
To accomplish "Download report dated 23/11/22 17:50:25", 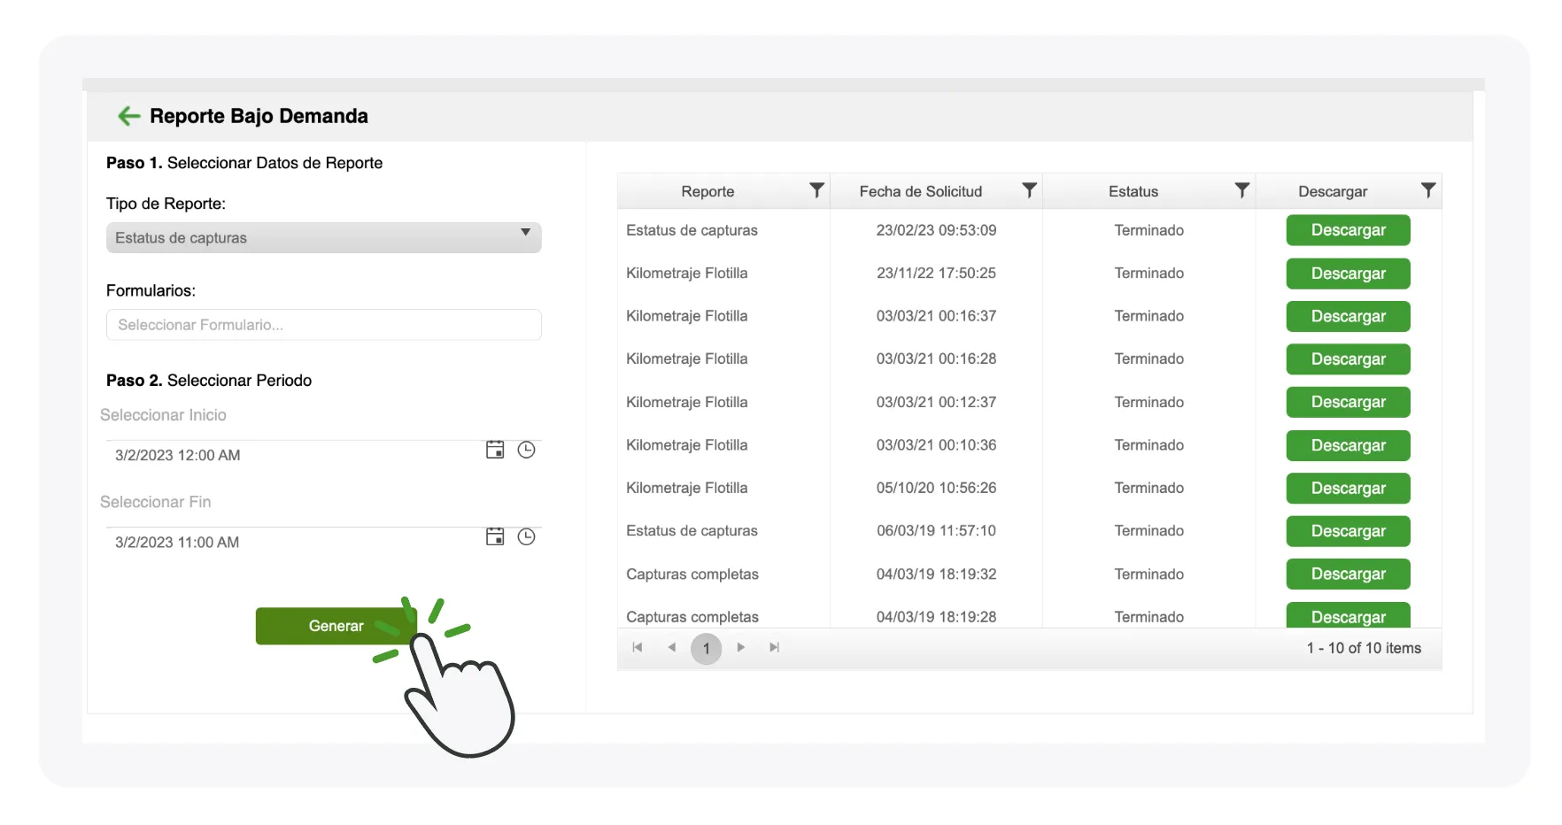I will point(1348,274).
